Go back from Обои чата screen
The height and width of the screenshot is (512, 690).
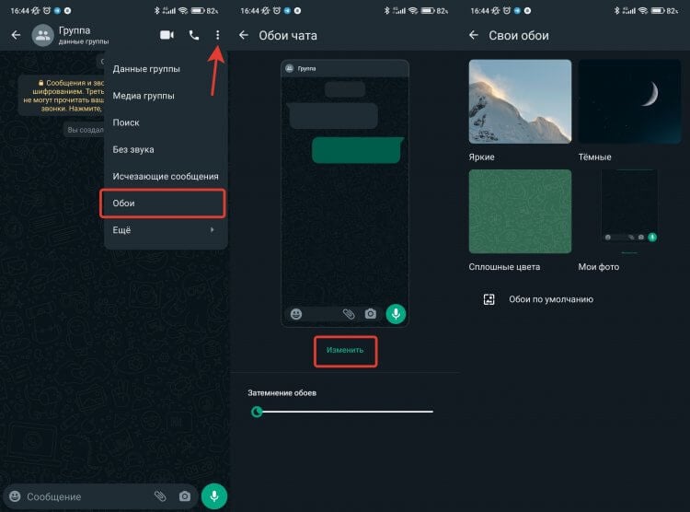(244, 35)
